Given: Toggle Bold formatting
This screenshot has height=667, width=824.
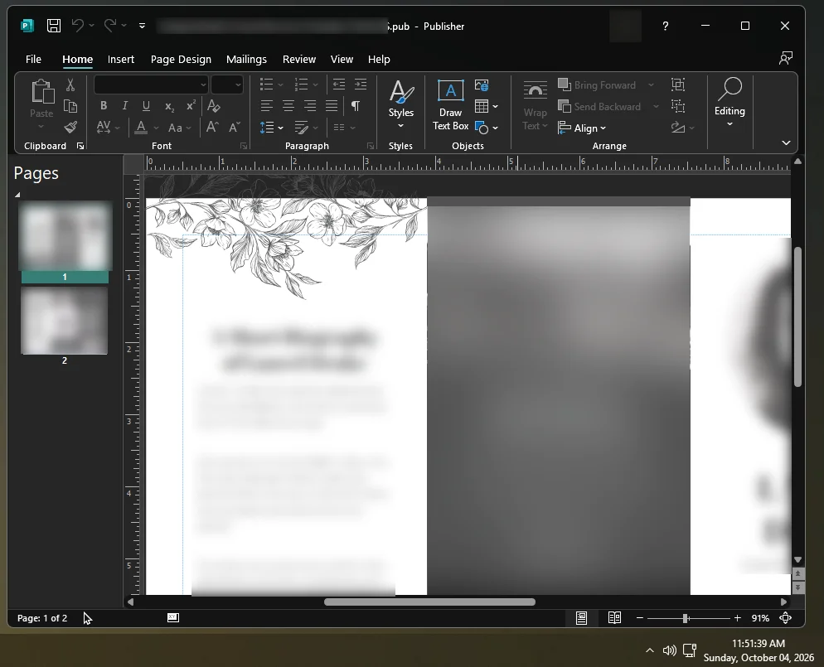Looking at the screenshot, I should (104, 106).
